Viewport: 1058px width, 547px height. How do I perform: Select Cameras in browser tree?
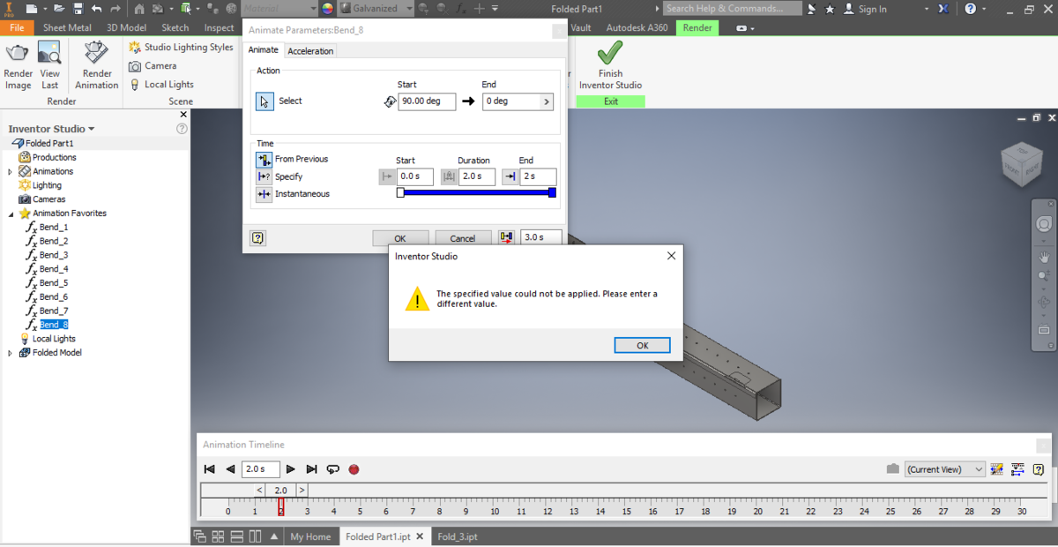coord(48,199)
